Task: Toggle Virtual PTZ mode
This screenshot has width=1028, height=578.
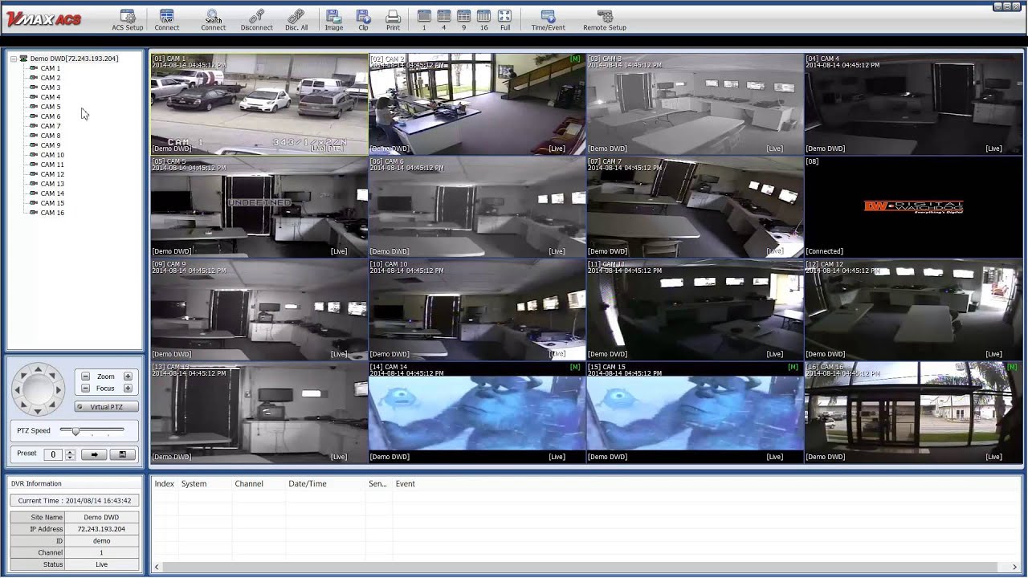Action: point(106,407)
